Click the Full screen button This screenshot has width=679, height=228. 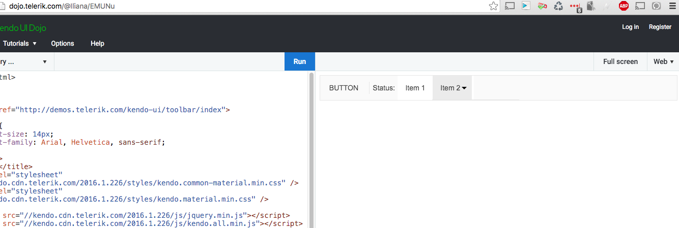[x=620, y=61]
